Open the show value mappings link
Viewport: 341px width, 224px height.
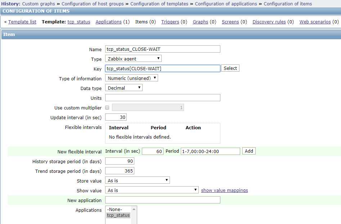click(224, 190)
